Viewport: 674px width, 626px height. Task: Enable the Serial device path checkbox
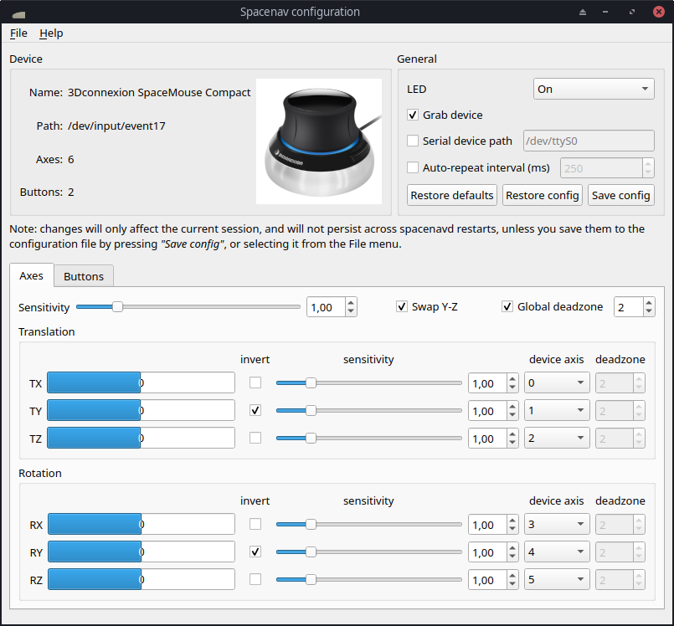click(x=413, y=141)
